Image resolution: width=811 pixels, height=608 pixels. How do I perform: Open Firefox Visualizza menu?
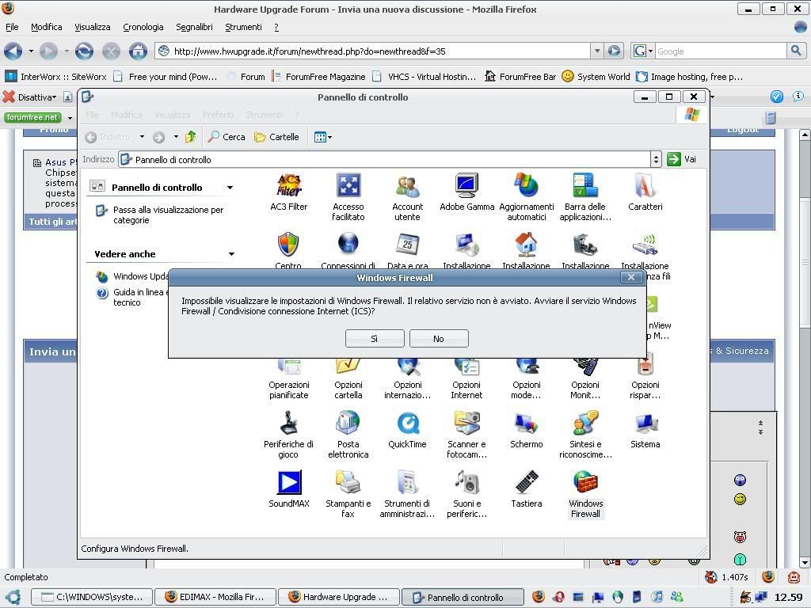[93, 27]
